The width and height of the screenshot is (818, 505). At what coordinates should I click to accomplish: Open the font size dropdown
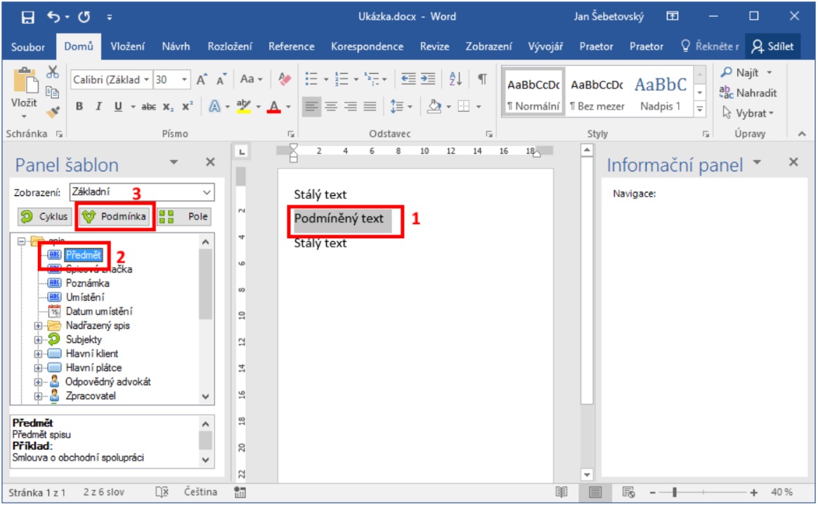point(185,80)
